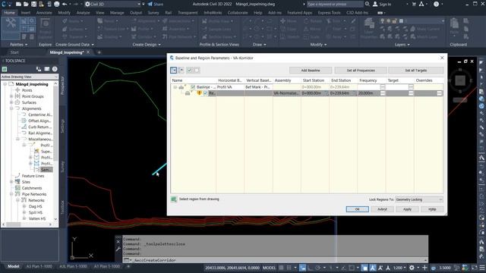Toggle polar tracking in status bar
This screenshot has height=273, width=486.
(x=318, y=268)
